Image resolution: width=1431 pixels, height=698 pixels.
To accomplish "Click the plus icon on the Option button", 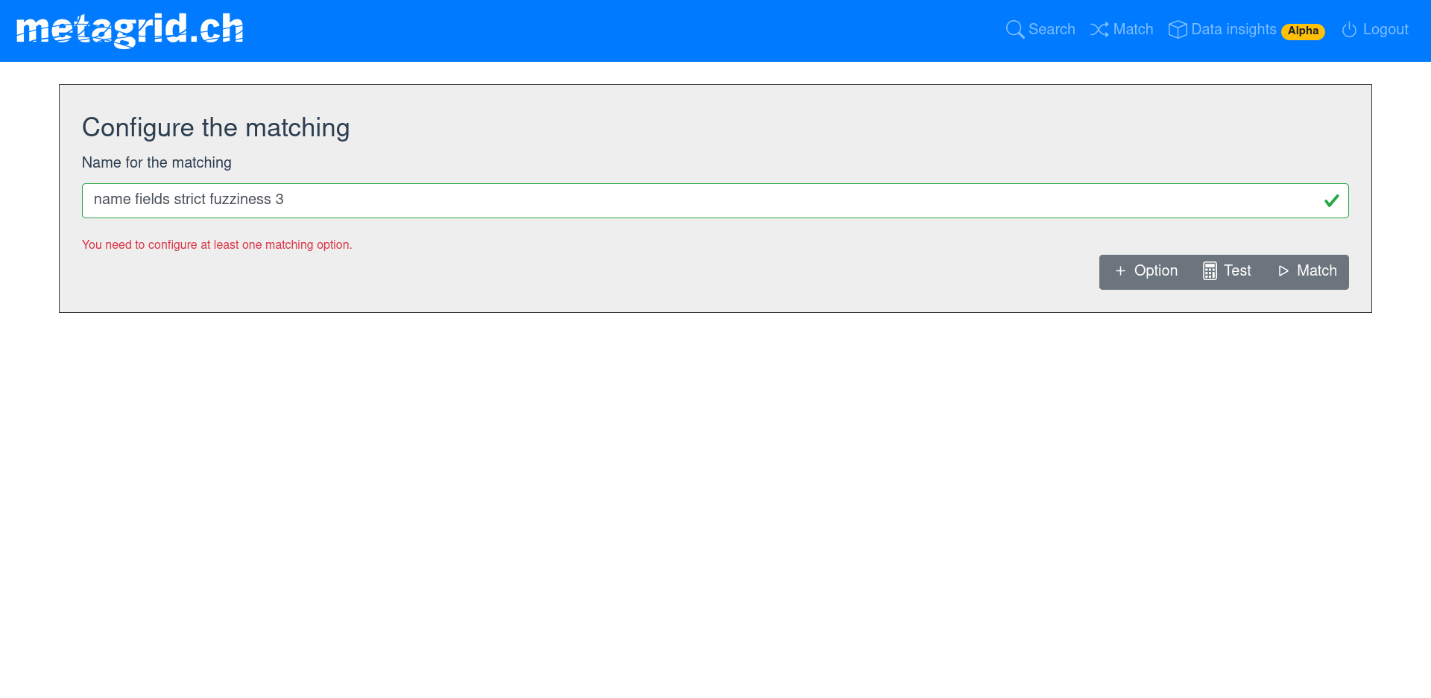I will (x=1120, y=271).
